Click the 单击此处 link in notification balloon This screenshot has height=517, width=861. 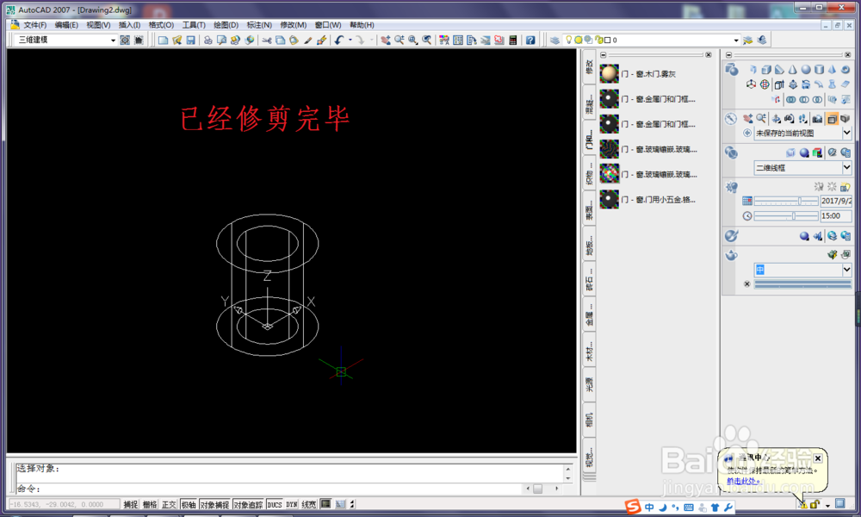pyautogui.click(x=743, y=482)
